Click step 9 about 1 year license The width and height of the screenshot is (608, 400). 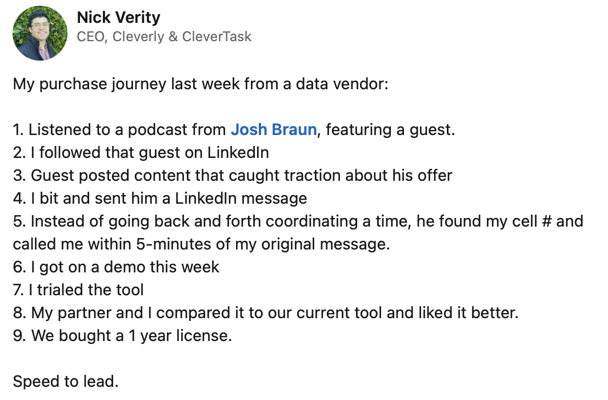[122, 336]
